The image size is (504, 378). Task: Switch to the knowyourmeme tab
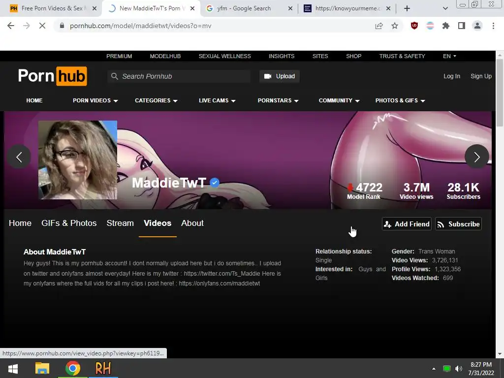(x=347, y=8)
